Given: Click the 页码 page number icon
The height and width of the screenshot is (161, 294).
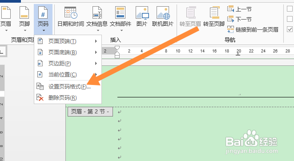Looking at the screenshot, I should tap(43, 13).
